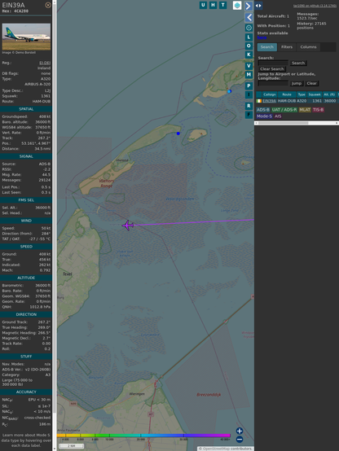Switch to the Search tab

point(267,47)
